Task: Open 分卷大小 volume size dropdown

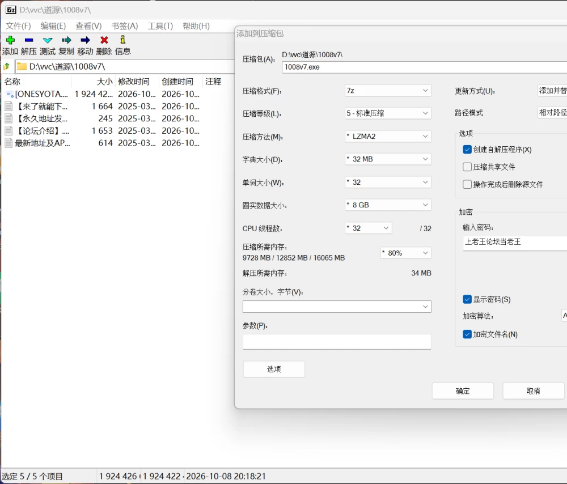Action: 337,307
